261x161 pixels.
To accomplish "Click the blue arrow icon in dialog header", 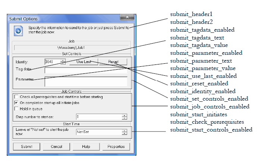I will 18,31.
